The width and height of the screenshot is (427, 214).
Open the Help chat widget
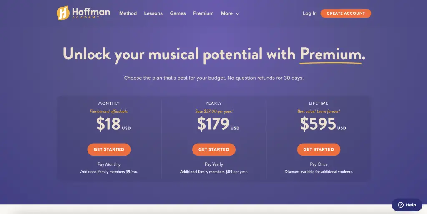click(x=407, y=205)
